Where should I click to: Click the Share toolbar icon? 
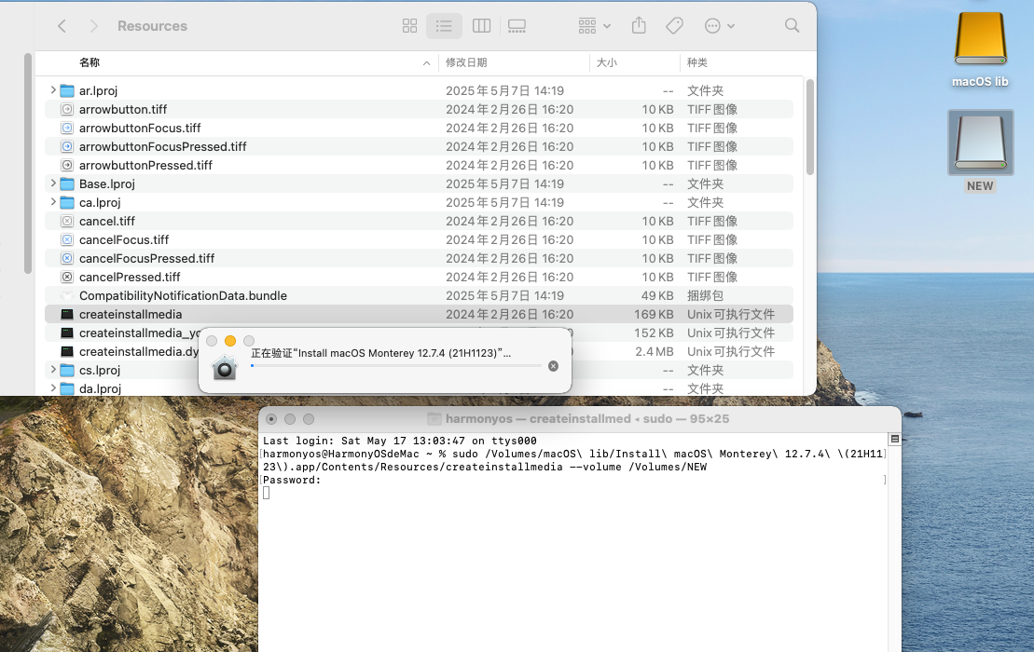(x=639, y=26)
